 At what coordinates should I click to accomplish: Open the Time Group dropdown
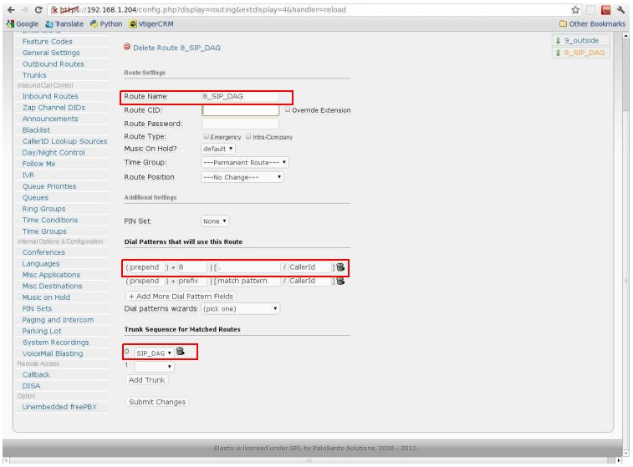pyautogui.click(x=244, y=162)
